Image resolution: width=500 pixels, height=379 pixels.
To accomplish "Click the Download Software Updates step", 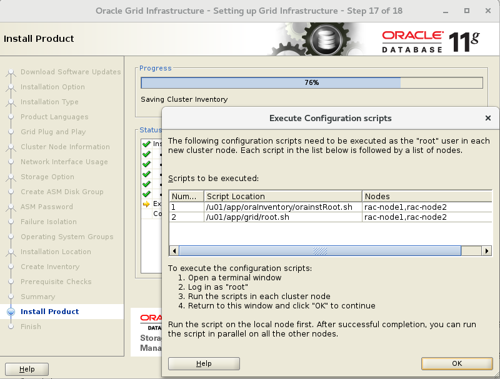I will tap(71, 72).
